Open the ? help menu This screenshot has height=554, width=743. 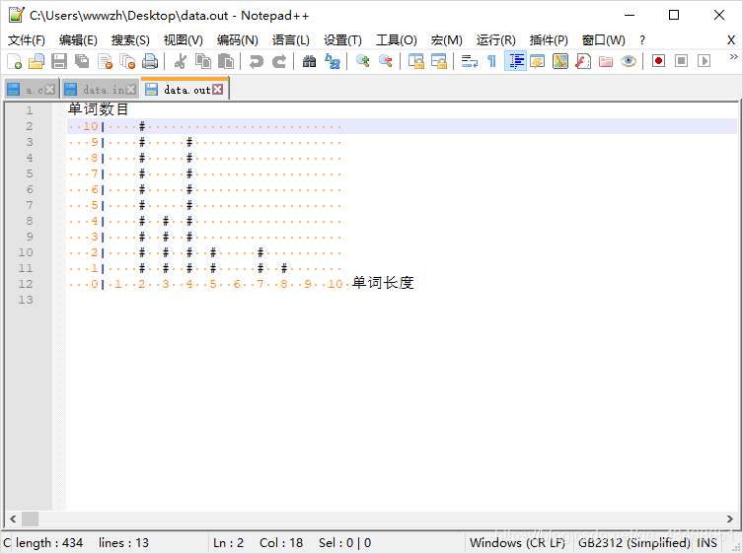pyautogui.click(x=642, y=40)
